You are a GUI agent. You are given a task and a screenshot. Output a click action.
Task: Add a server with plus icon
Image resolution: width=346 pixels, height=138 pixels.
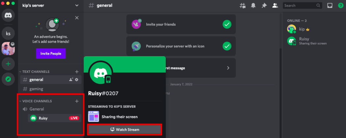click(8, 64)
